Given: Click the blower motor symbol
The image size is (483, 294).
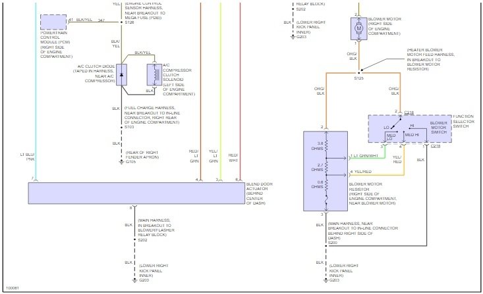Looking at the screenshot, I should [358, 28].
